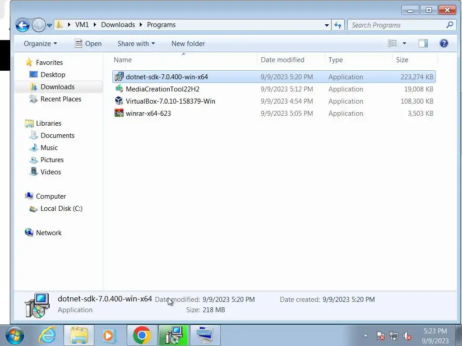Viewport: 462px width, 346px height.
Task: Click the Open toolbar button
Action: tap(88, 44)
